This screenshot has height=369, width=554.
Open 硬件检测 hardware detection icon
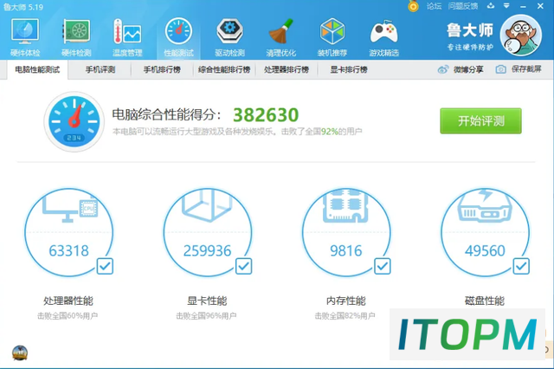pos(76,32)
